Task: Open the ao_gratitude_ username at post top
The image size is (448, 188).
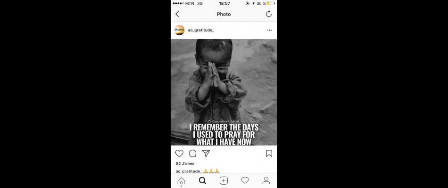Action: tap(201, 30)
